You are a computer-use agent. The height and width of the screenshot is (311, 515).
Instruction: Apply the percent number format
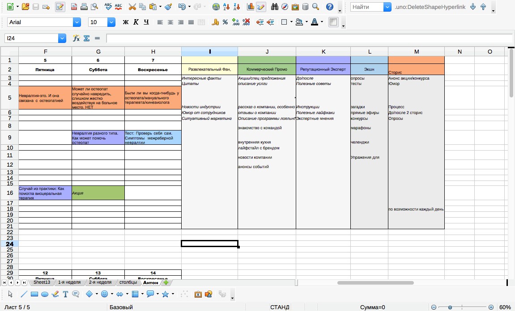(x=225, y=22)
